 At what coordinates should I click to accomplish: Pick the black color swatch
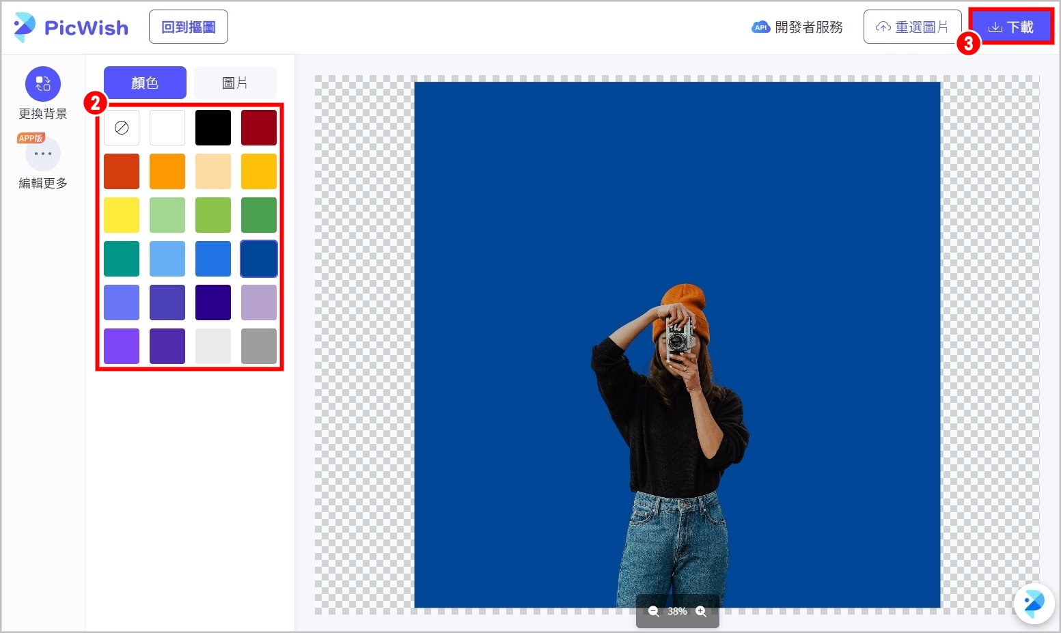pos(213,128)
